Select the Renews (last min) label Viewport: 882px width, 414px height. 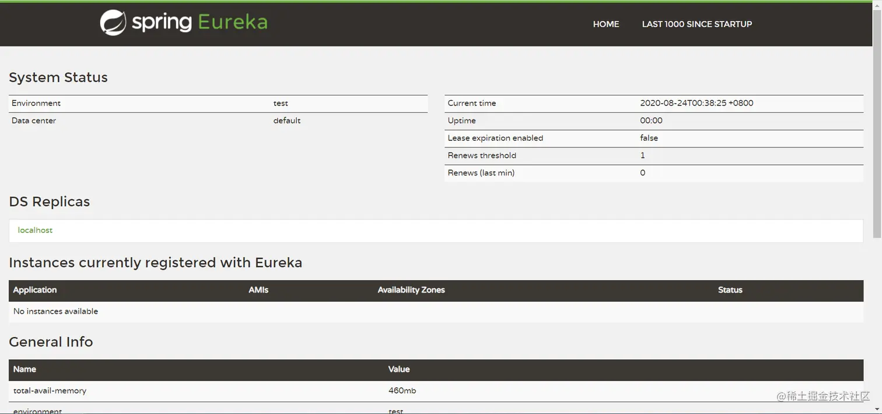(x=481, y=173)
